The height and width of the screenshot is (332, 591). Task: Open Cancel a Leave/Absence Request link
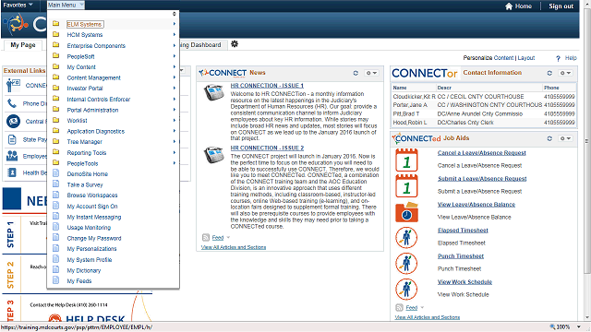(481, 153)
